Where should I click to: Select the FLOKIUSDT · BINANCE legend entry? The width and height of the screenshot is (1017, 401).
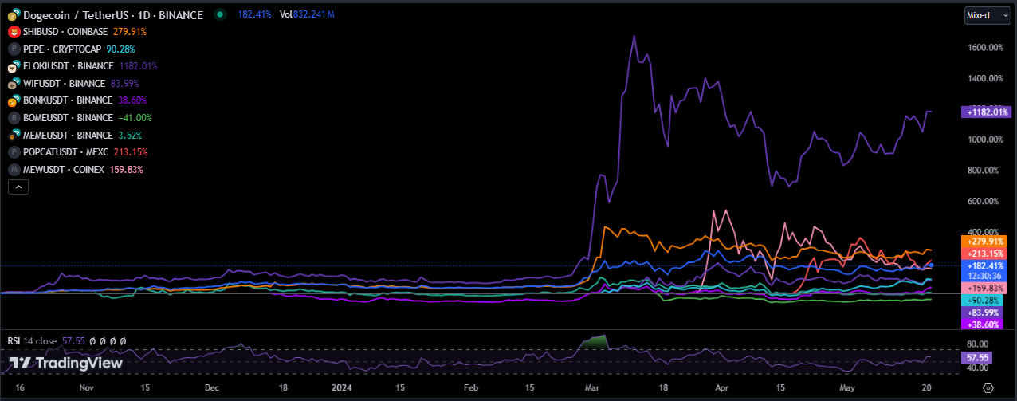tap(69, 66)
